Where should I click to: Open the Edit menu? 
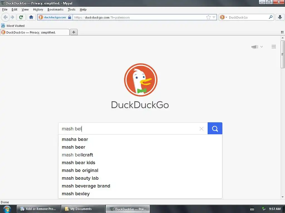[14, 9]
